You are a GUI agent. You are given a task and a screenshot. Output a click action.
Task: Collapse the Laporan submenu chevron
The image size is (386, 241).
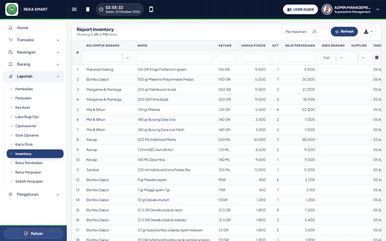58,77
